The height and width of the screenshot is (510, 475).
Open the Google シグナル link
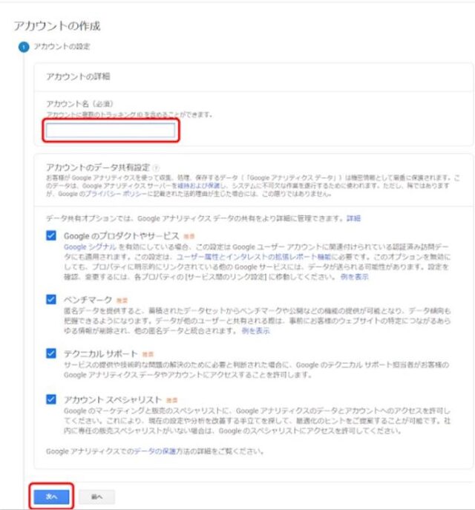pos(90,247)
